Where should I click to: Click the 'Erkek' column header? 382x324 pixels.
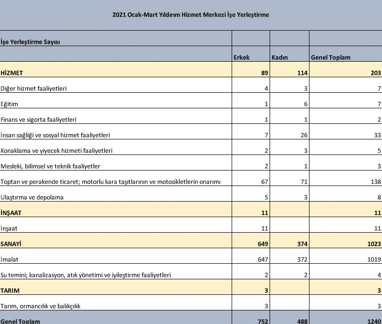coord(242,57)
